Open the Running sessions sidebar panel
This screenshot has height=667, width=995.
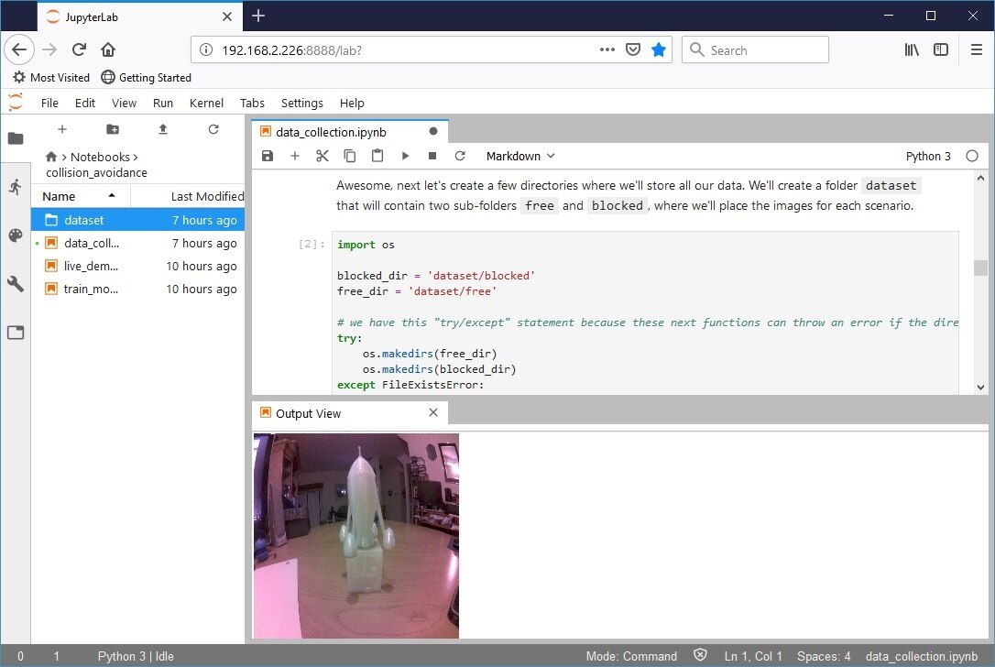tap(16, 187)
